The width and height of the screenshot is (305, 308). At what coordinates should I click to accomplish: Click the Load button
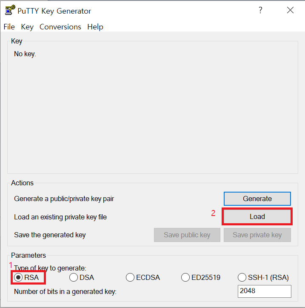tap(257, 216)
